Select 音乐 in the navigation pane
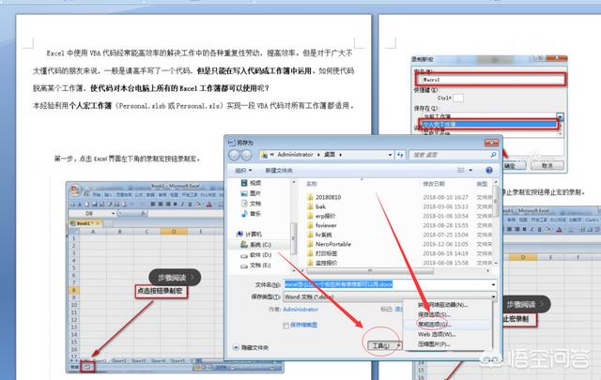The height and width of the screenshot is (380, 601). pos(251,213)
